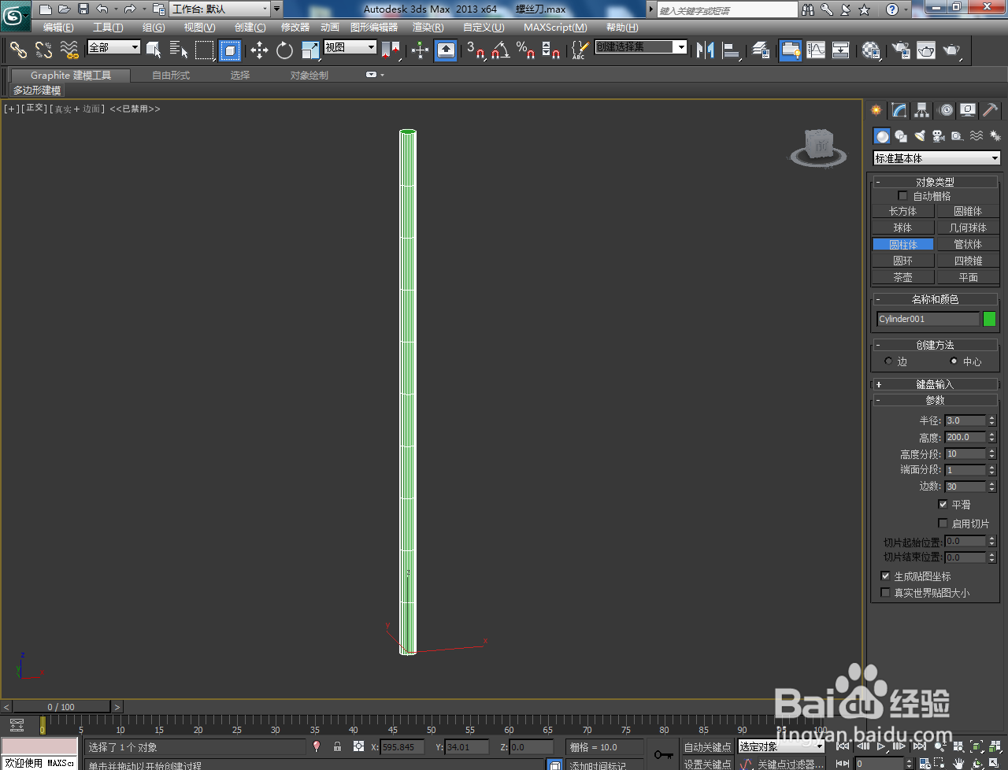Open the 创建选择集 named selection dropdown
Screen dimensions: 1008x770
click(x=640, y=47)
